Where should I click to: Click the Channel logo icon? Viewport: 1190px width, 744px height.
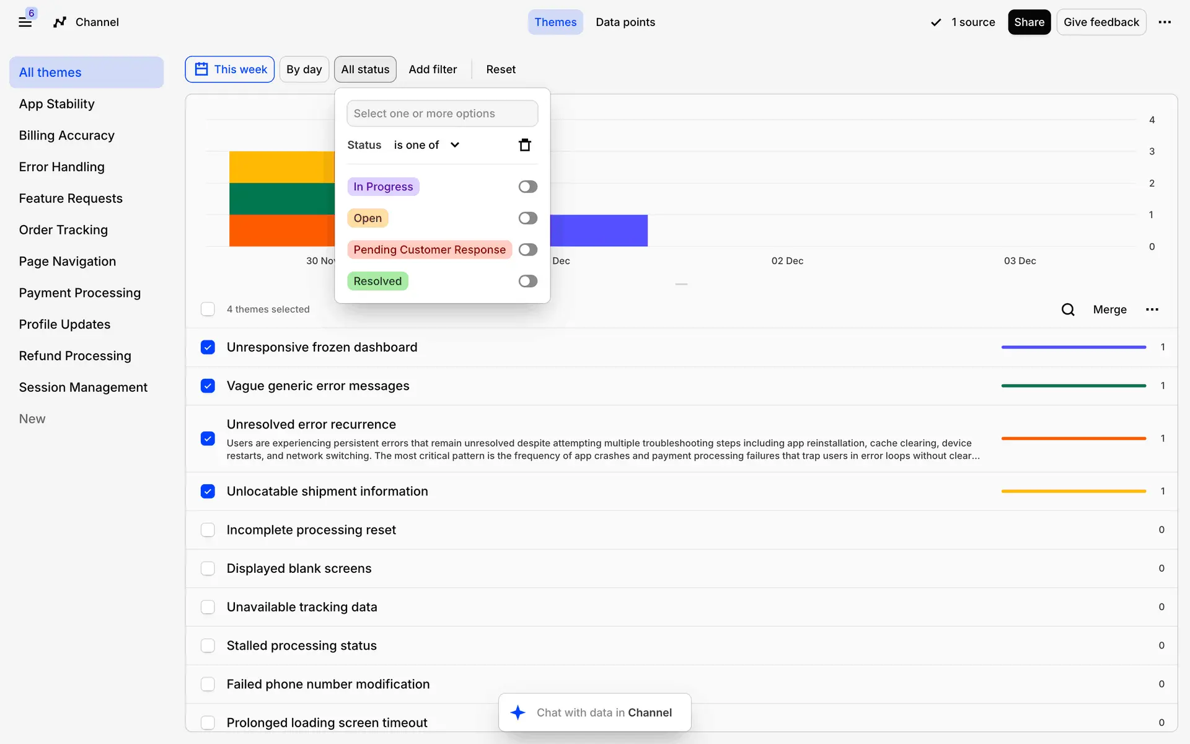tap(59, 22)
